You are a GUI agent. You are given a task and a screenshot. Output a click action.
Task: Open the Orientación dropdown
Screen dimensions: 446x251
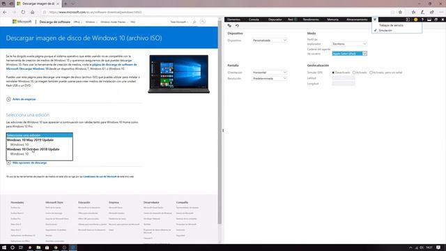(x=270, y=73)
